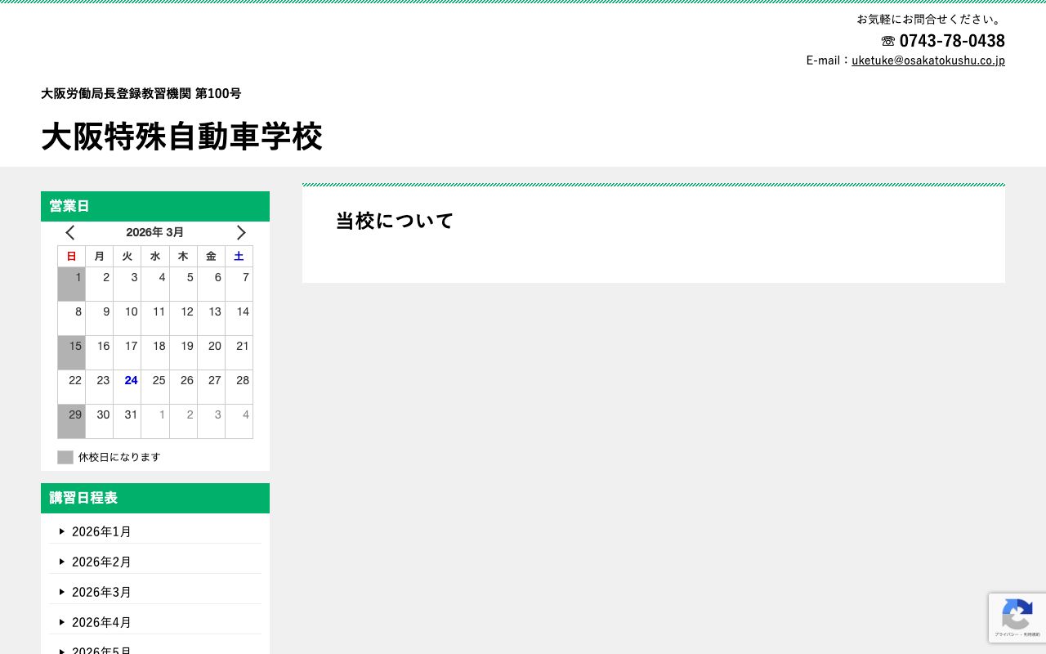The image size is (1046, 654).
Task: Click the telephone icon next to 0743-78-0438
Action: click(888, 41)
